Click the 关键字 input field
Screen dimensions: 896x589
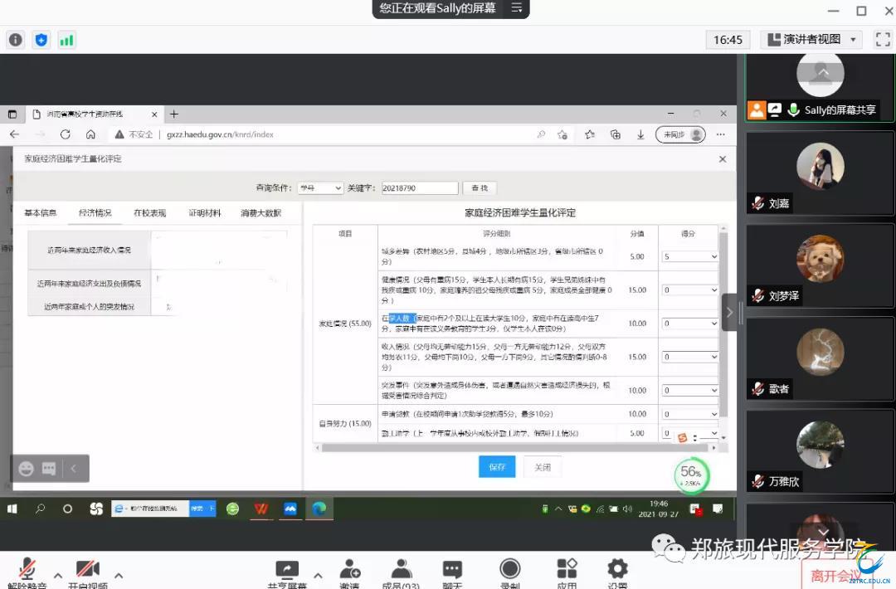420,188
